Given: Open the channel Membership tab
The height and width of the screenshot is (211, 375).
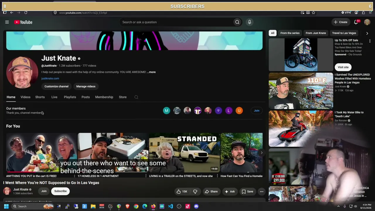Looking at the screenshot, I should (x=104, y=97).
